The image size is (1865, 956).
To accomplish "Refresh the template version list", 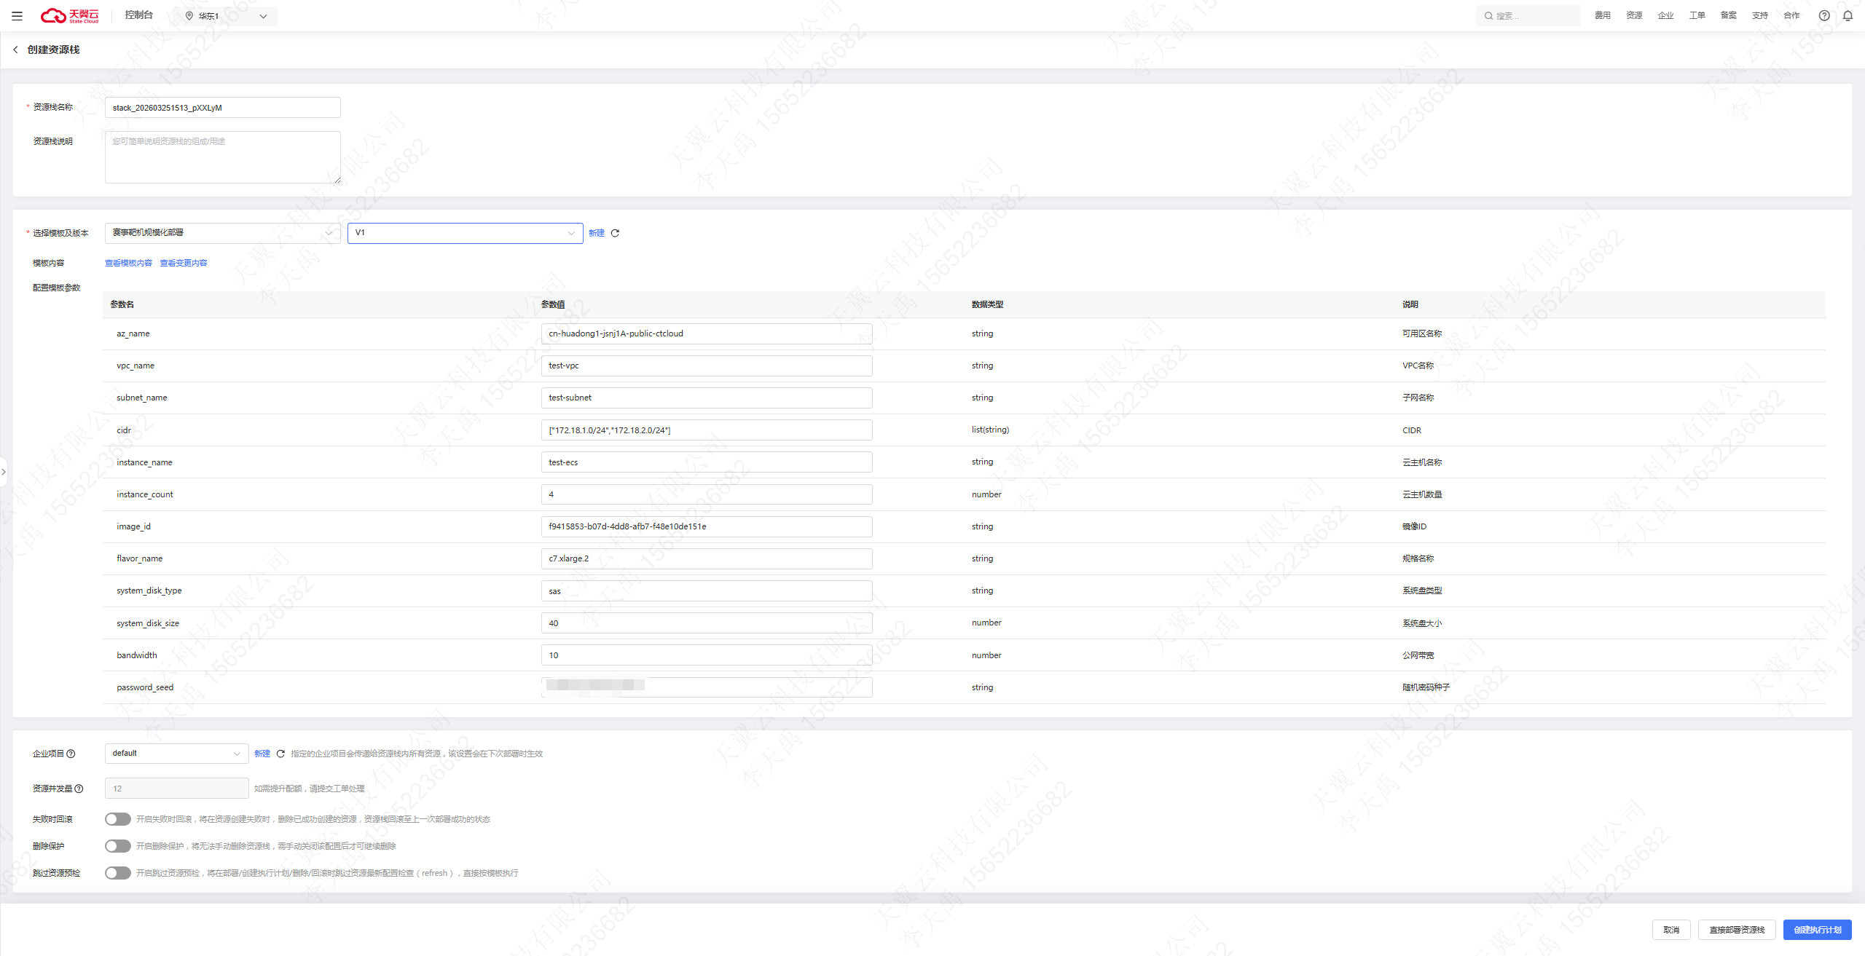I will (x=615, y=233).
